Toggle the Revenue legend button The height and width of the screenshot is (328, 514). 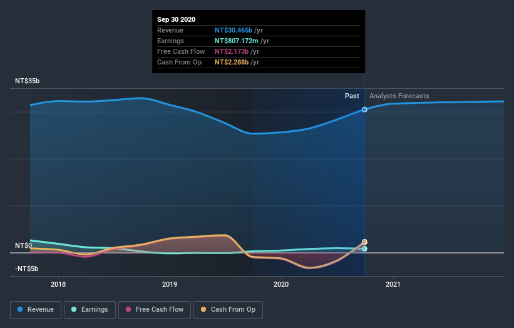point(36,309)
